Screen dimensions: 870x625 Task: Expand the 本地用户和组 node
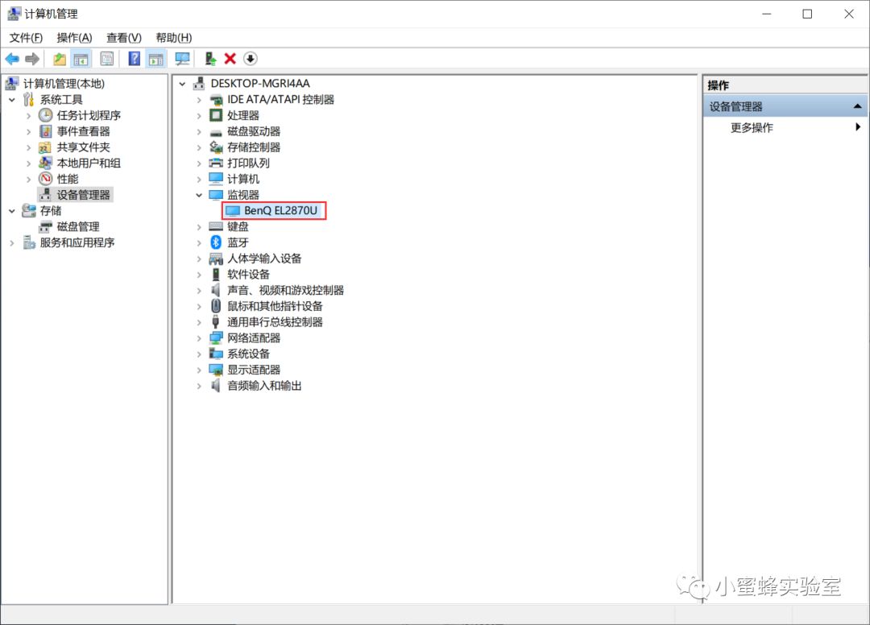(x=29, y=163)
